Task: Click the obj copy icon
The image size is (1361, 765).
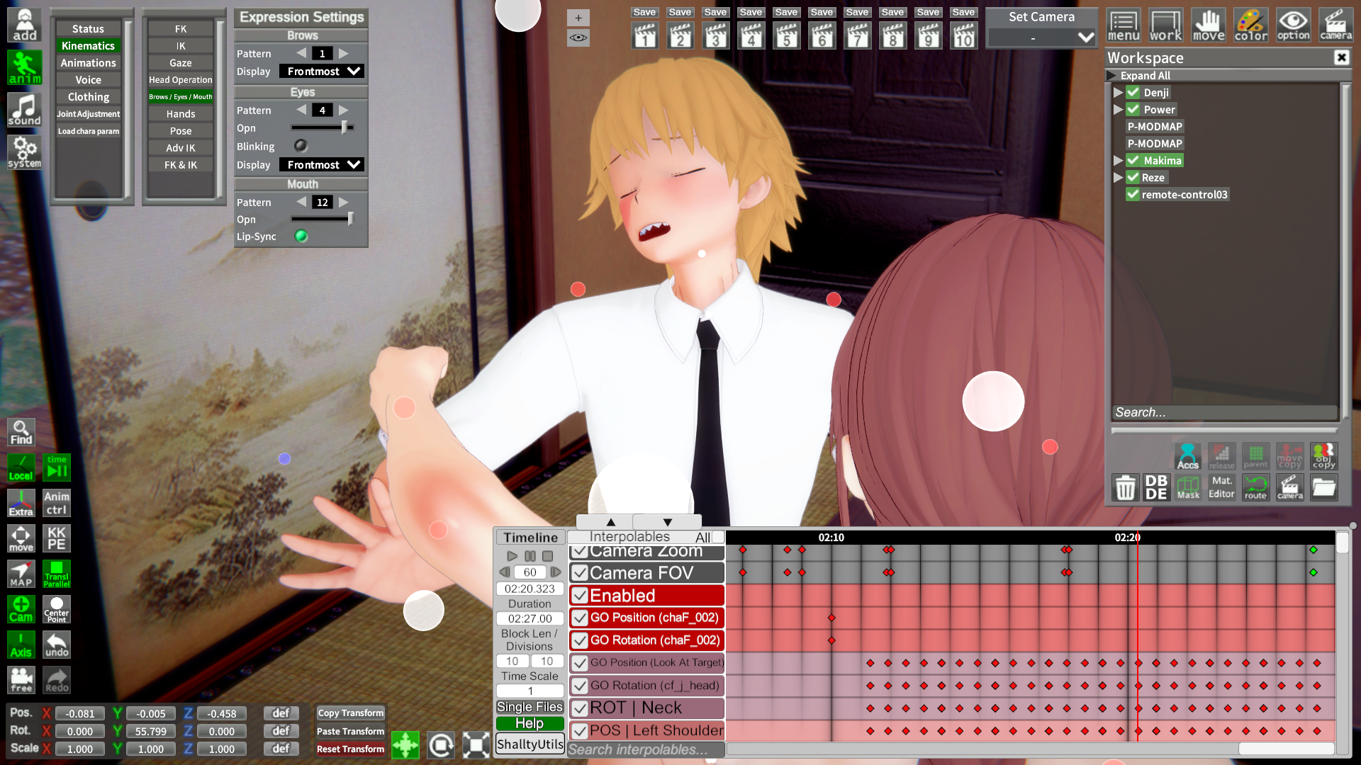Action: (x=1323, y=456)
